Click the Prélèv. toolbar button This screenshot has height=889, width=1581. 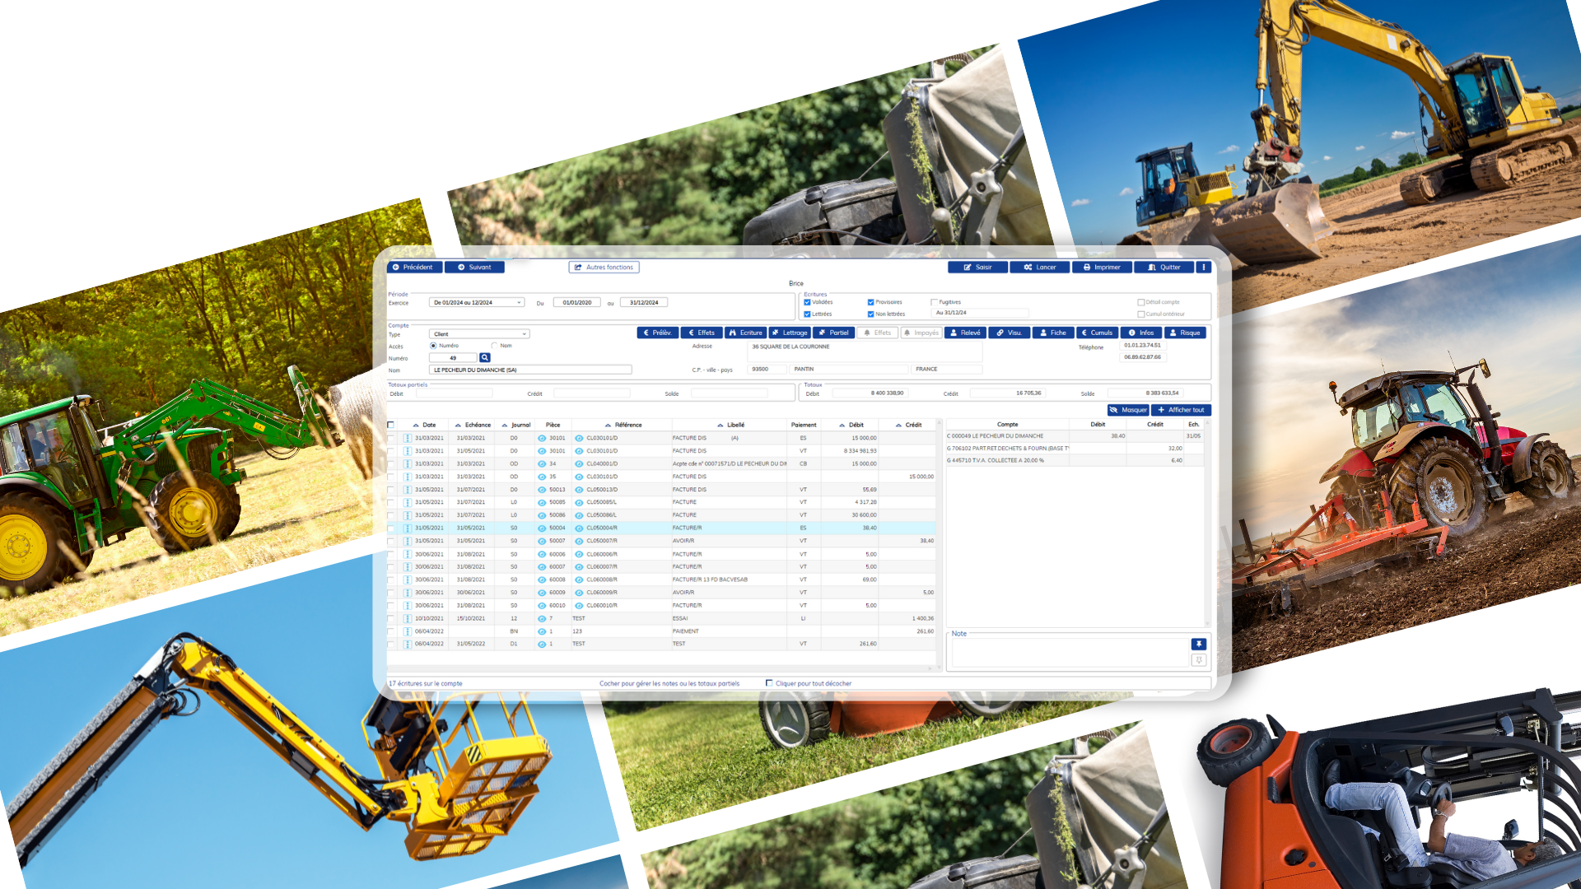coord(657,333)
